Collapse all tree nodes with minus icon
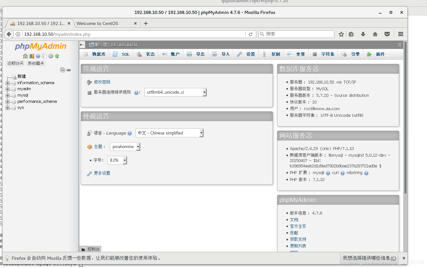 tap(63, 70)
